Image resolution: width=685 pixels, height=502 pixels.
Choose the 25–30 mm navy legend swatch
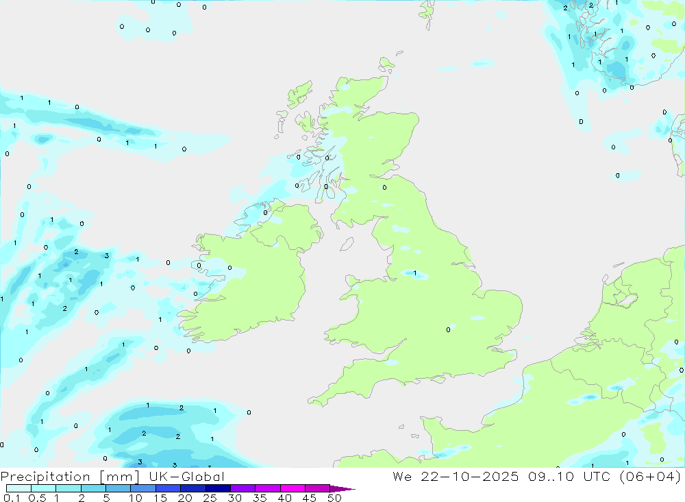coord(218,488)
